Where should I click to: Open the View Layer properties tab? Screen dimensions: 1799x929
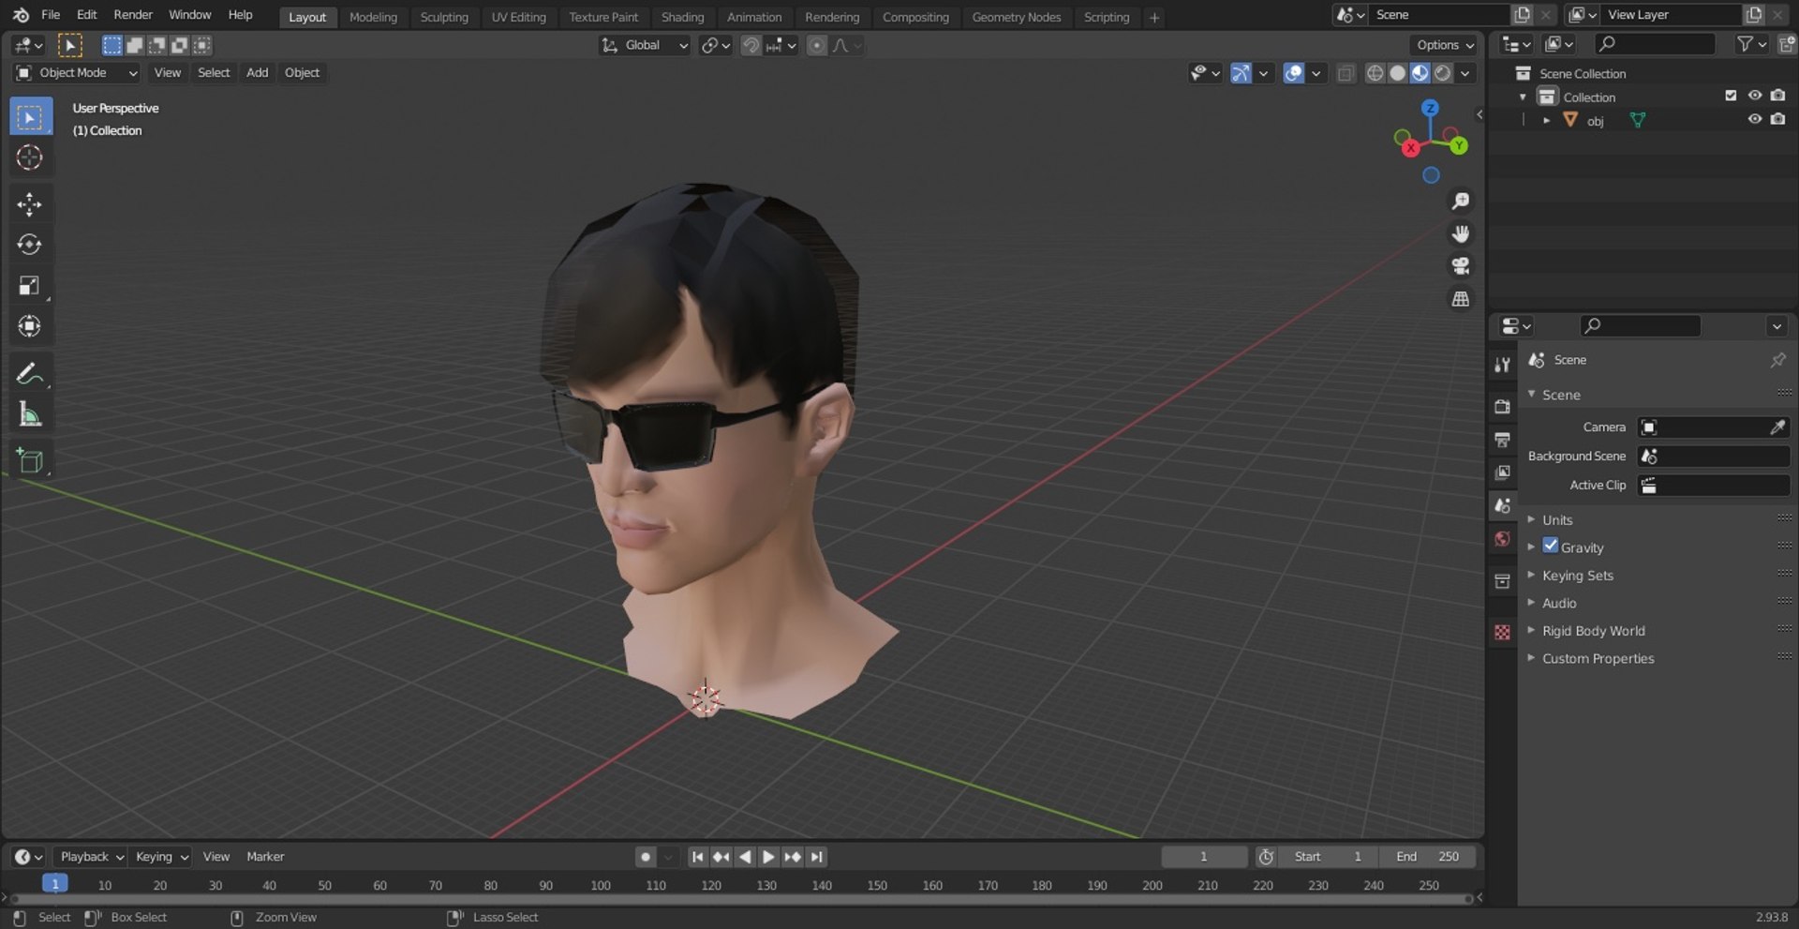1503,472
